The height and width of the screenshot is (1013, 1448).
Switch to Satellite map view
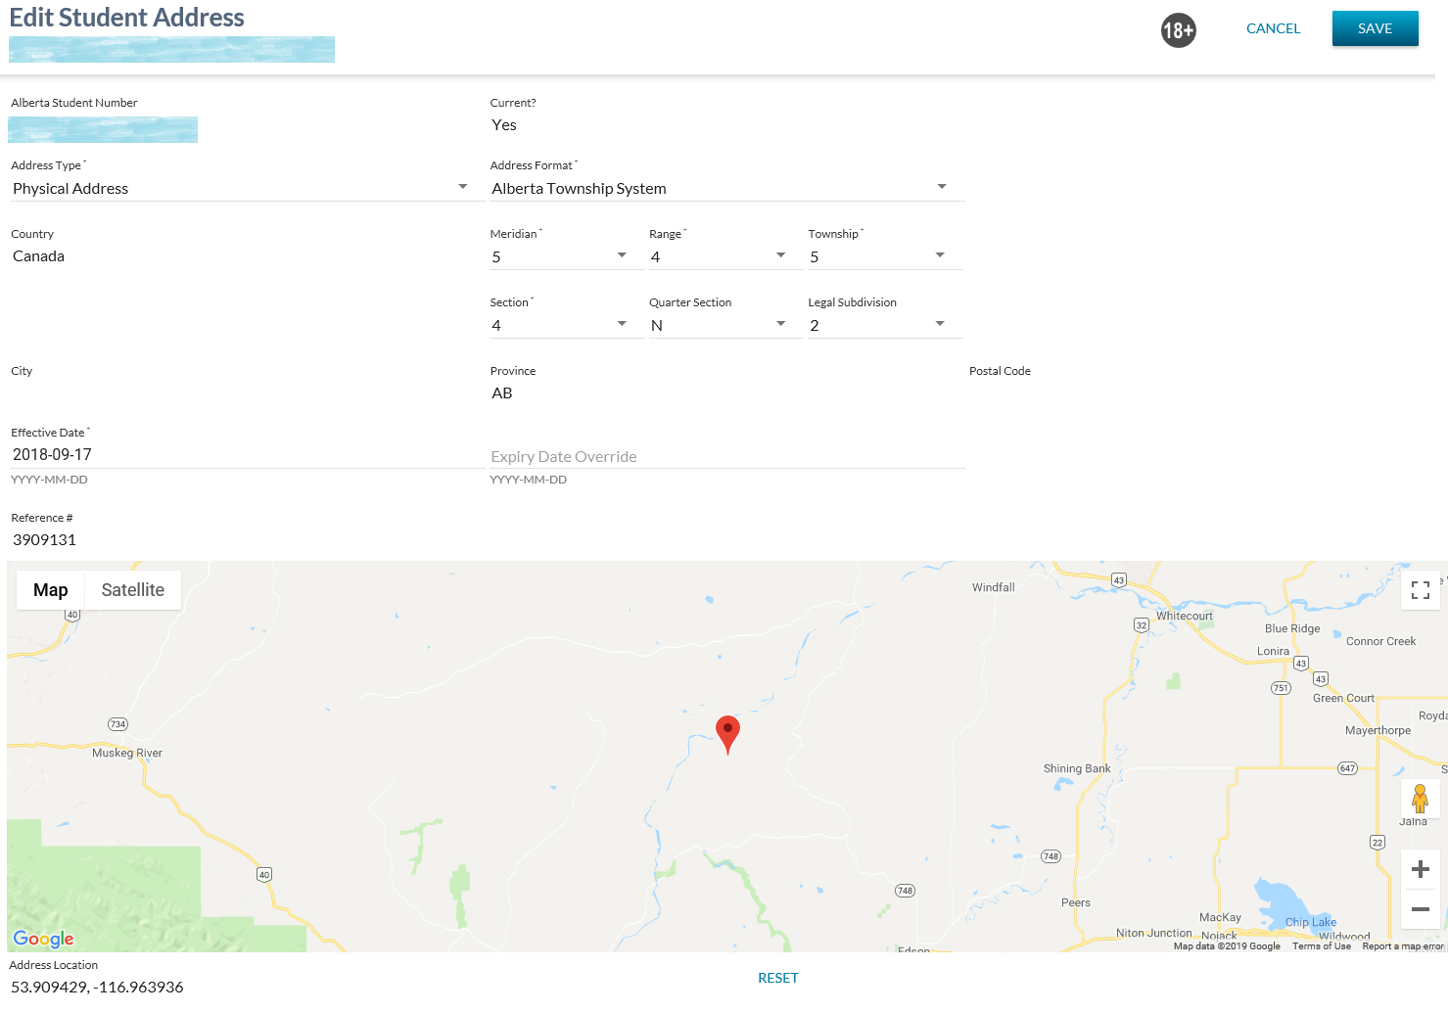(133, 590)
